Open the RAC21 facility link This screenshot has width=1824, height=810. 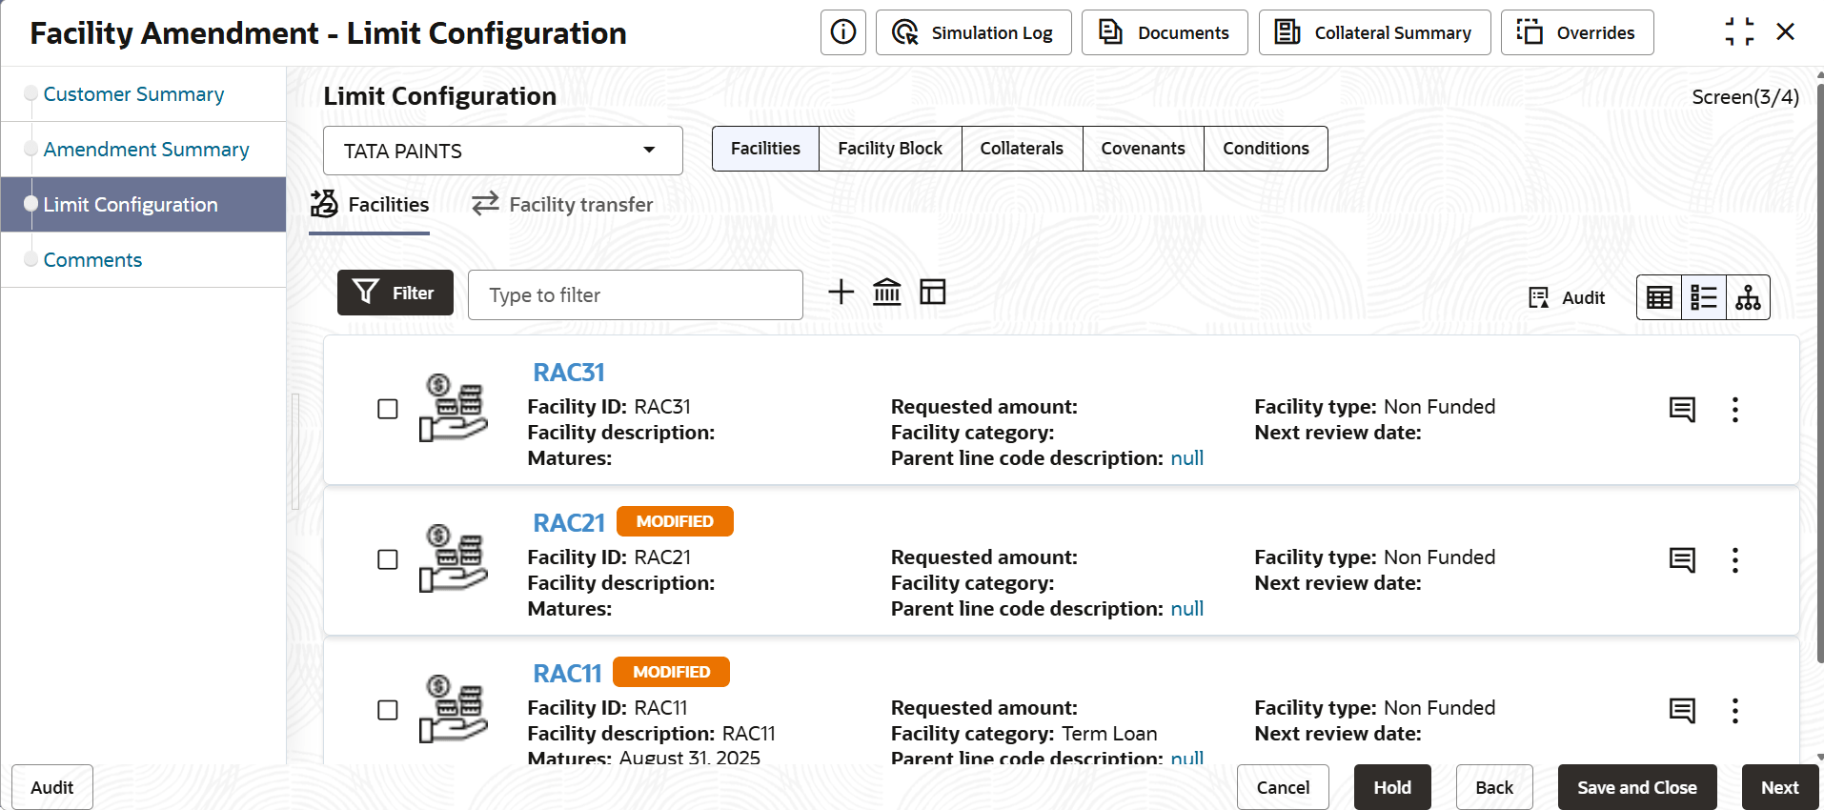point(569,523)
